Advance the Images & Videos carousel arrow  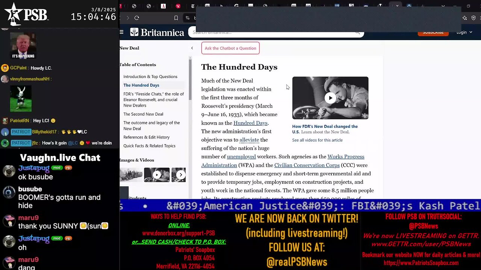(181, 175)
